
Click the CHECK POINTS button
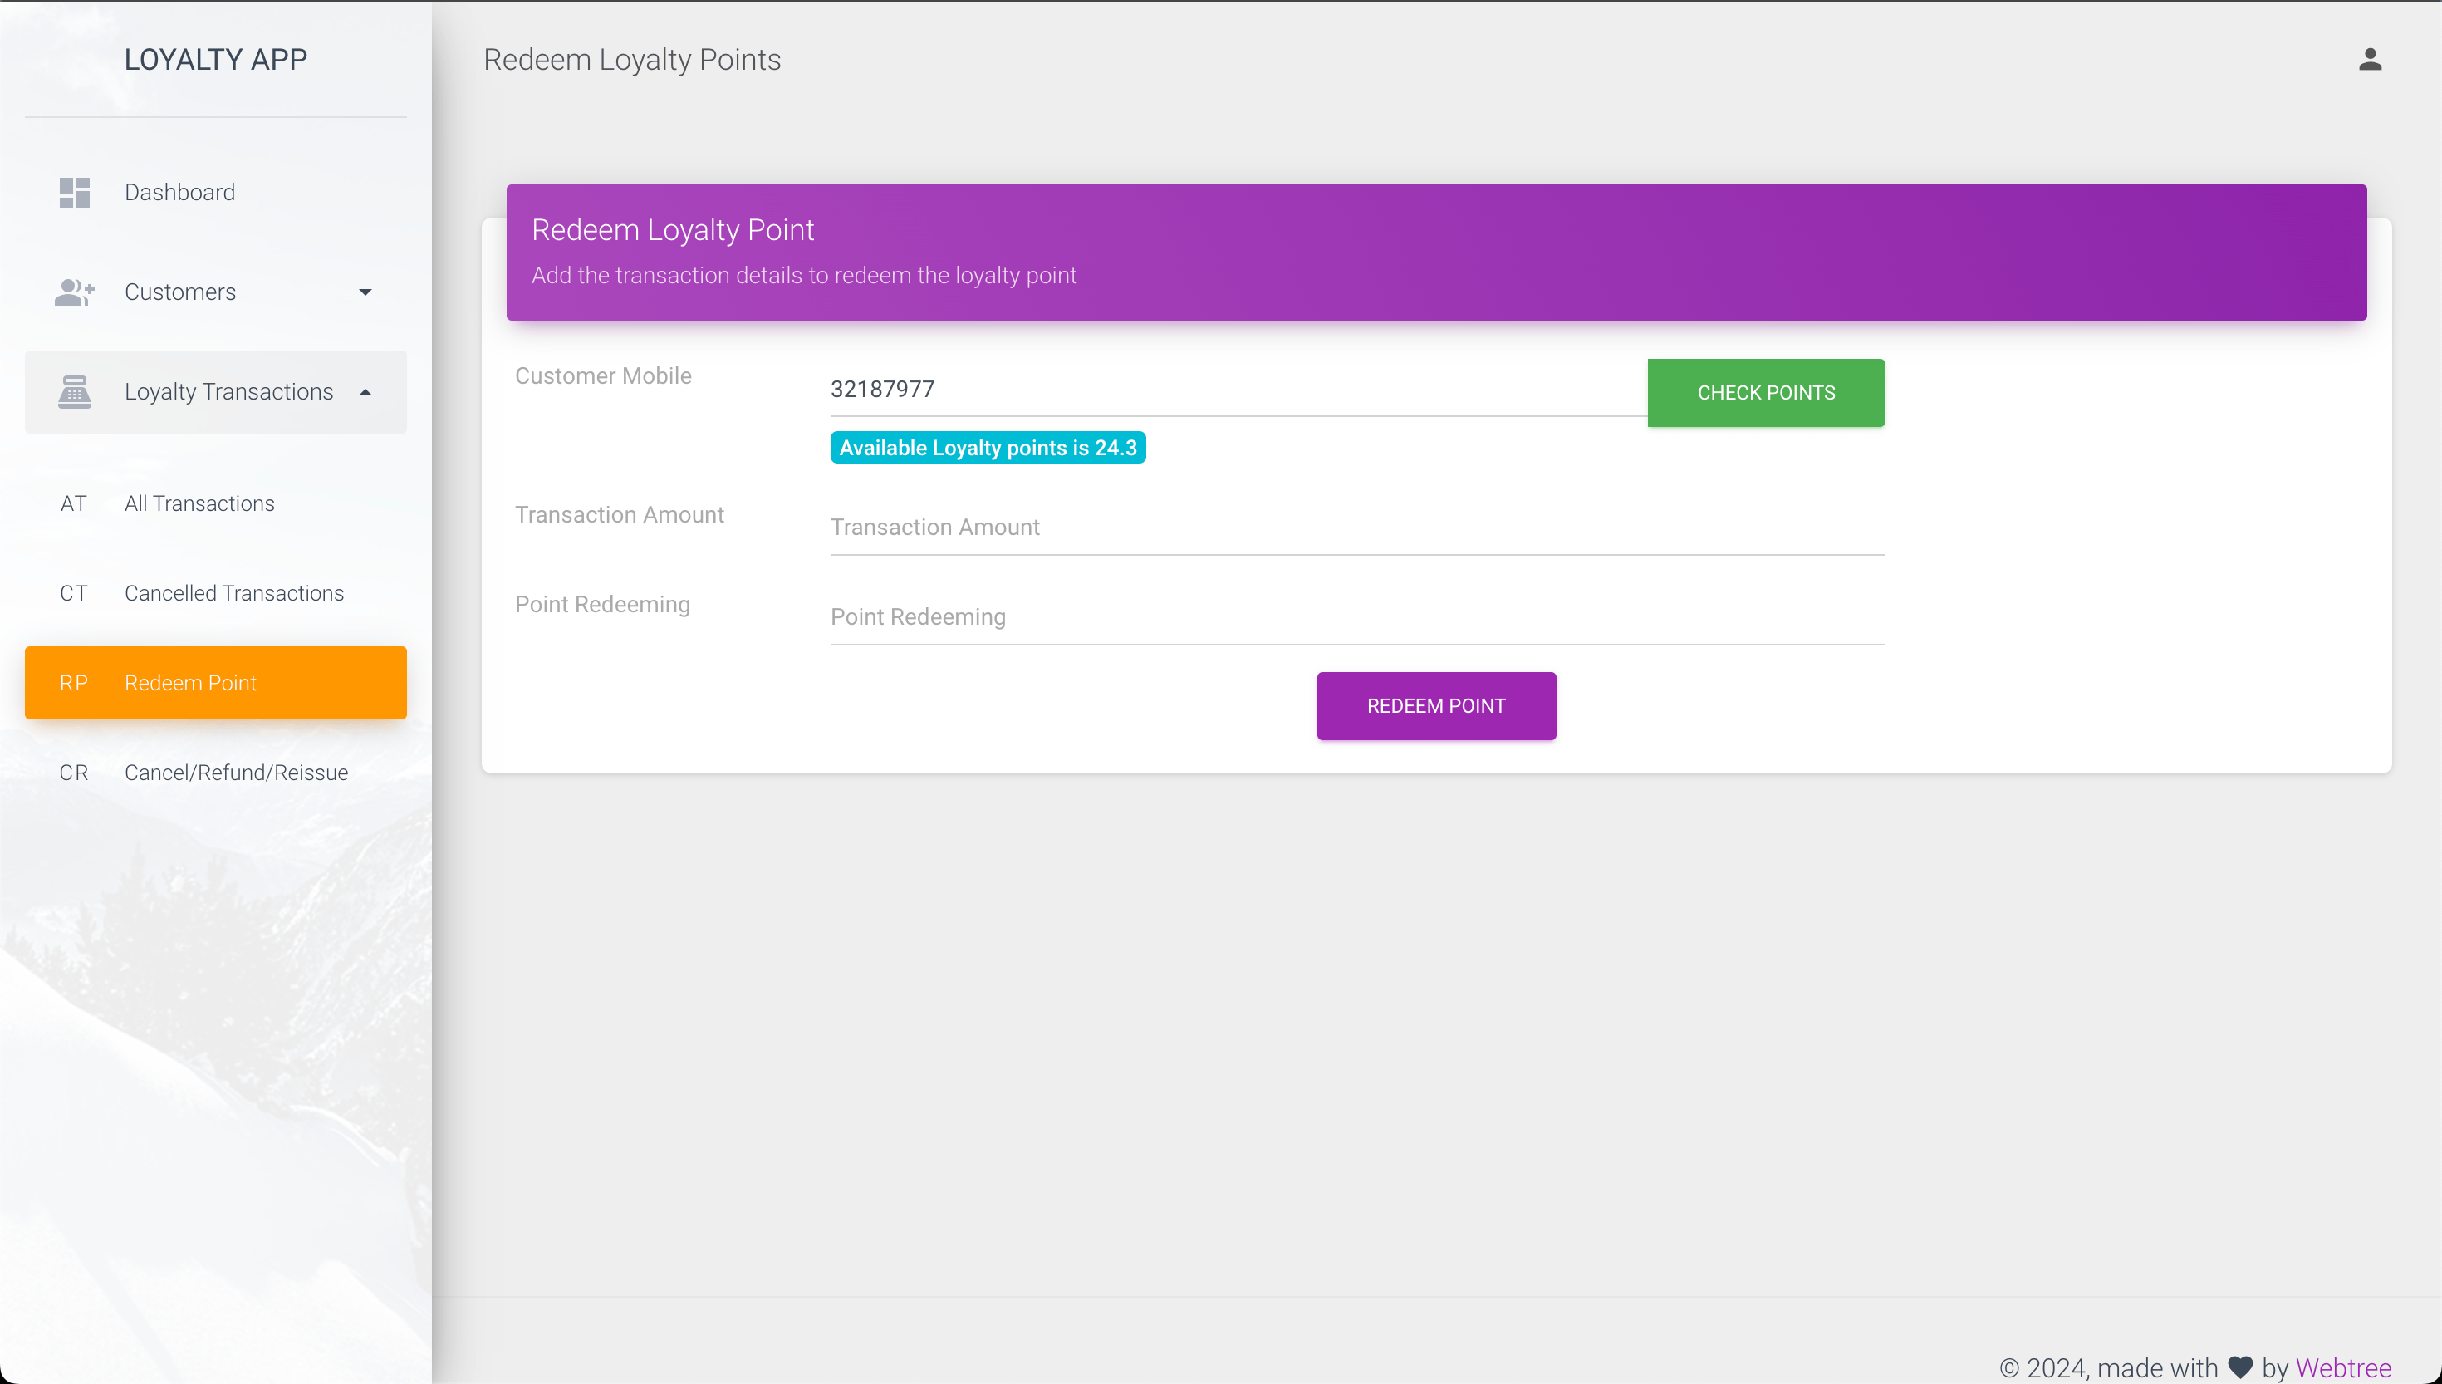coord(1766,393)
